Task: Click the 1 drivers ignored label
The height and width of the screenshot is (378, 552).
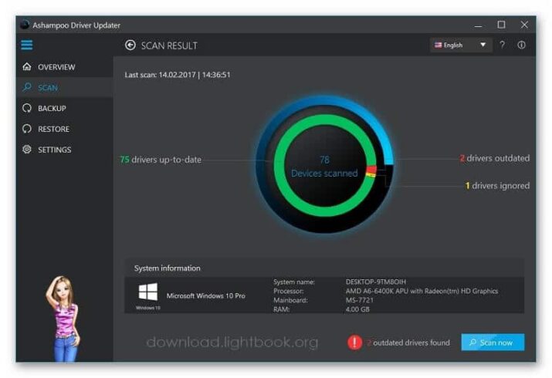Action: (x=497, y=185)
